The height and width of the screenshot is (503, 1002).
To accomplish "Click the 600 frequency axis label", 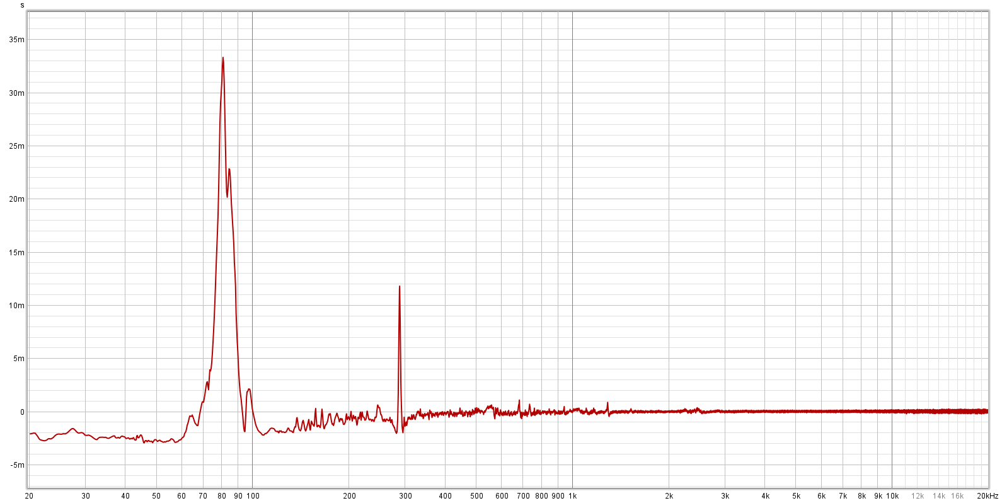I will (502, 496).
